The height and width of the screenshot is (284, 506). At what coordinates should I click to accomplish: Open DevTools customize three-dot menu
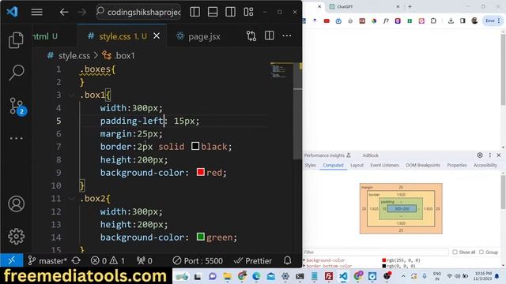point(490,155)
